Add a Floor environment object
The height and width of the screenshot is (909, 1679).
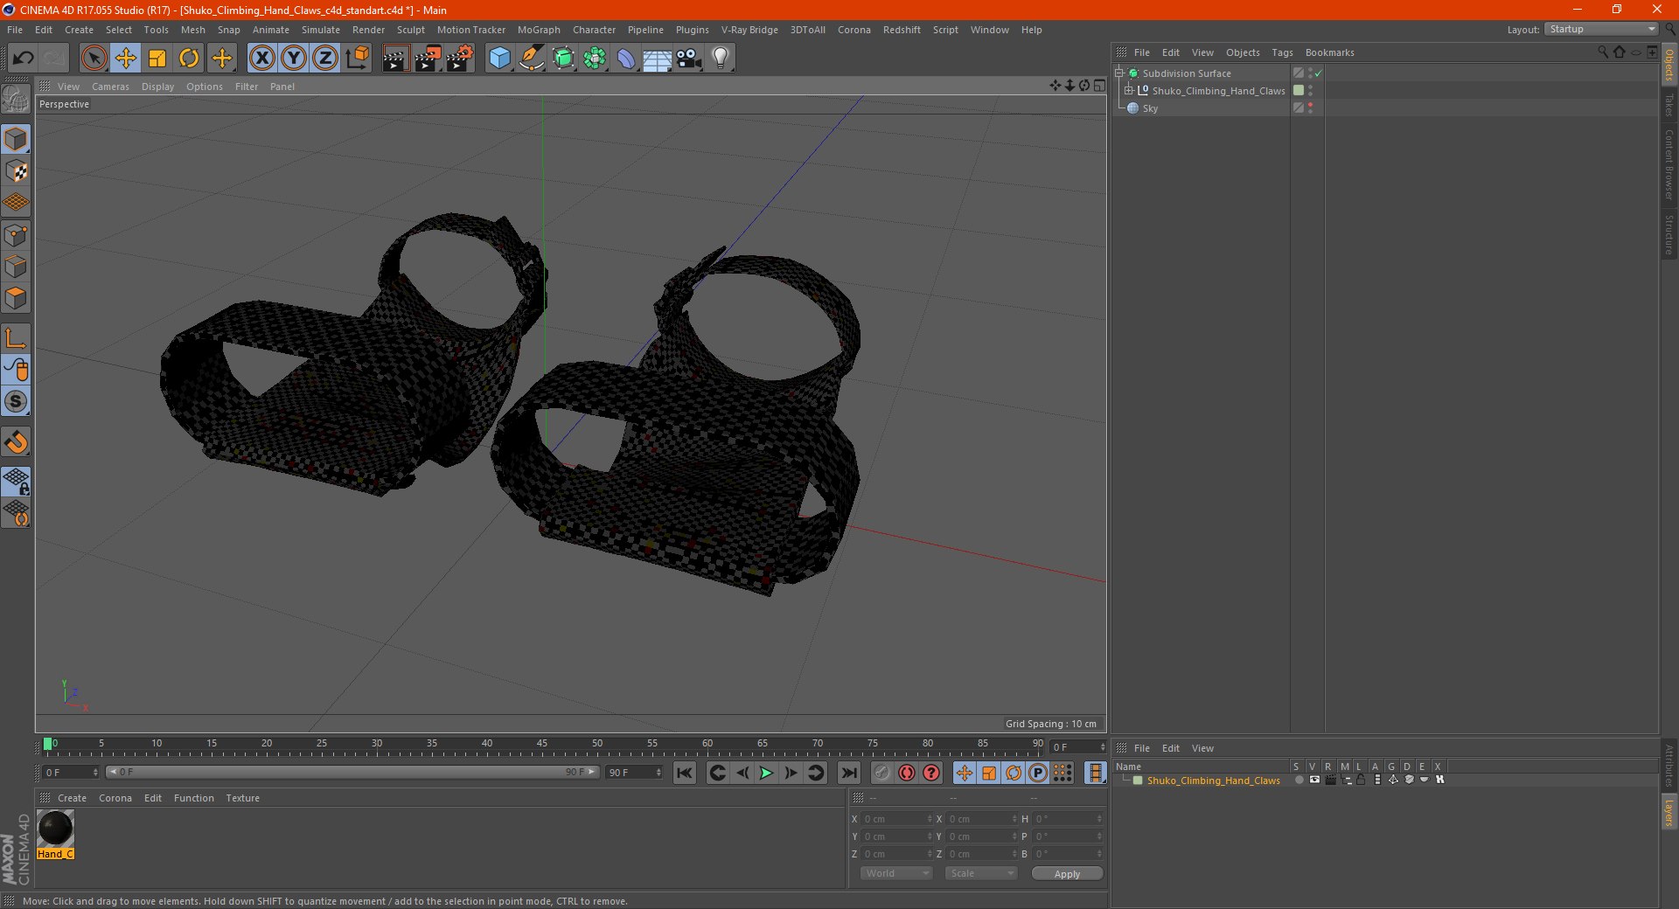click(658, 59)
